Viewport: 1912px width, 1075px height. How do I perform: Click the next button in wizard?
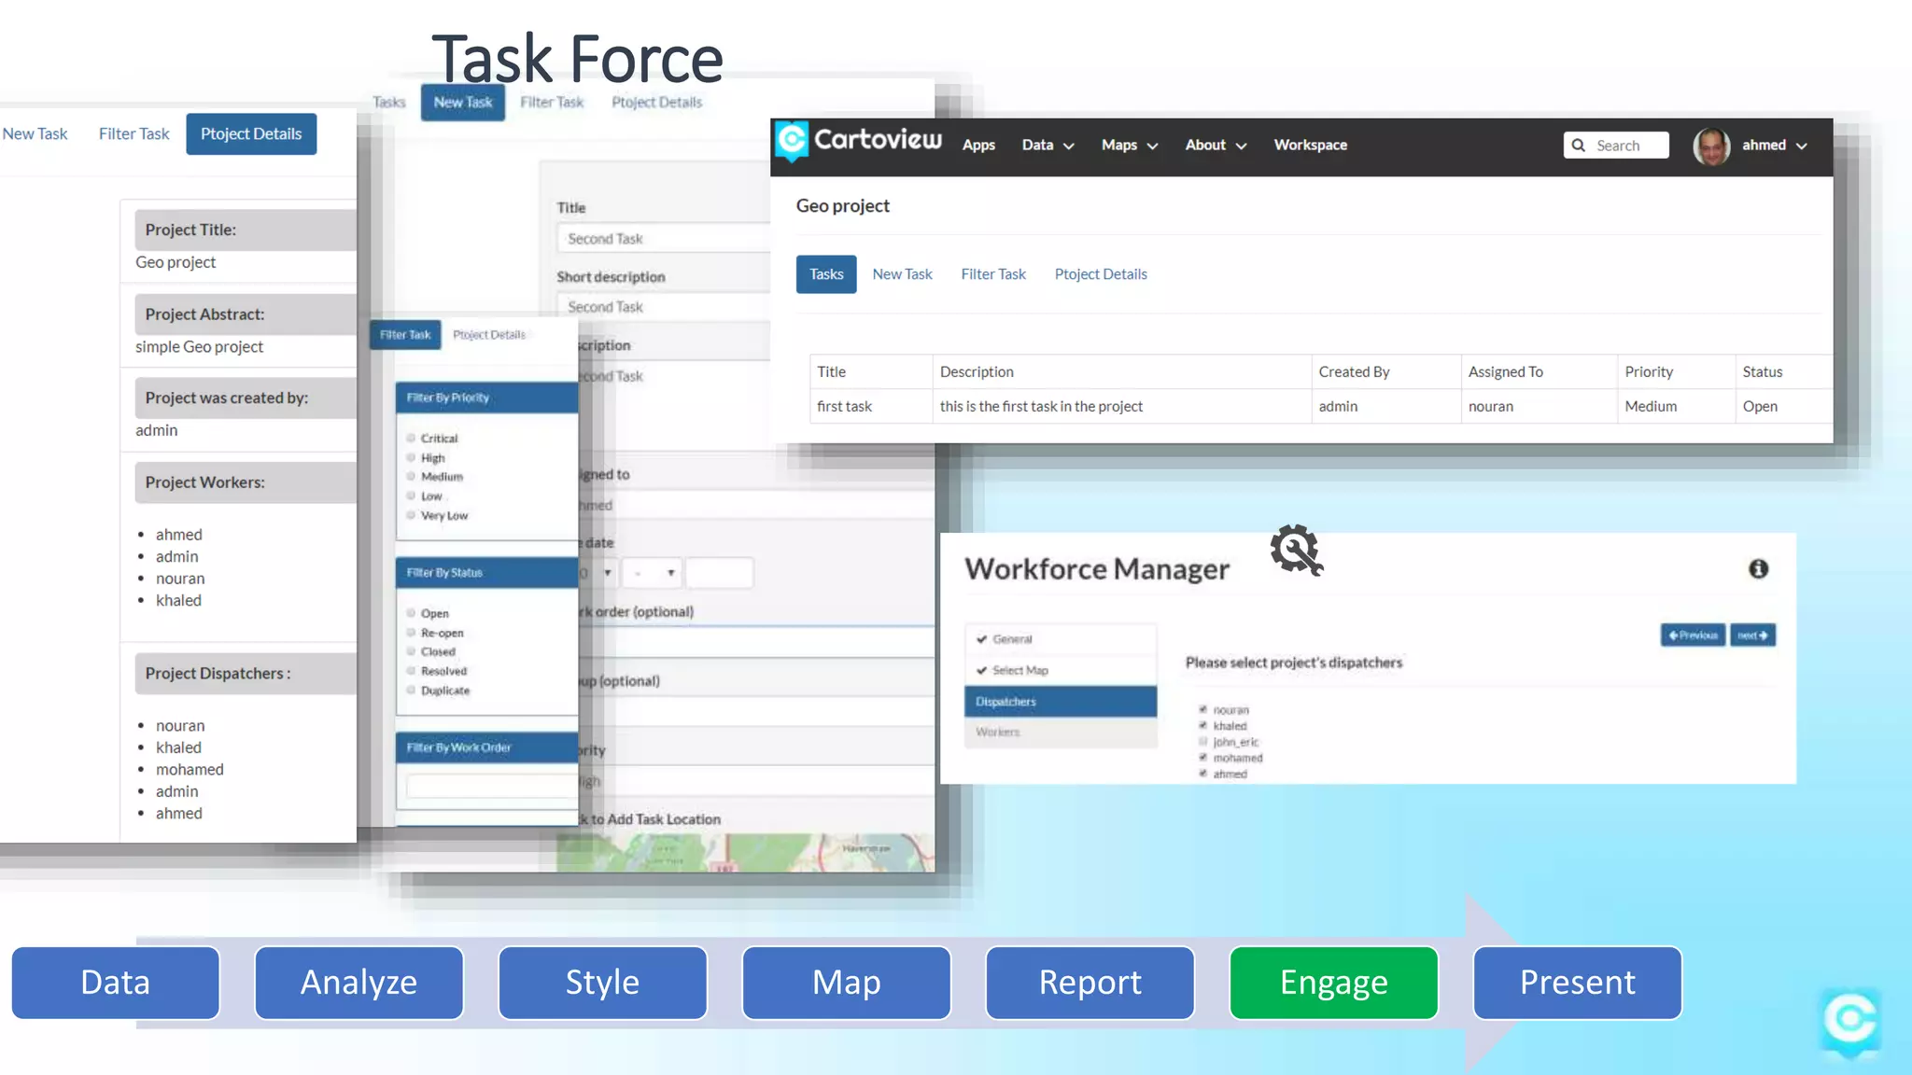(1752, 635)
